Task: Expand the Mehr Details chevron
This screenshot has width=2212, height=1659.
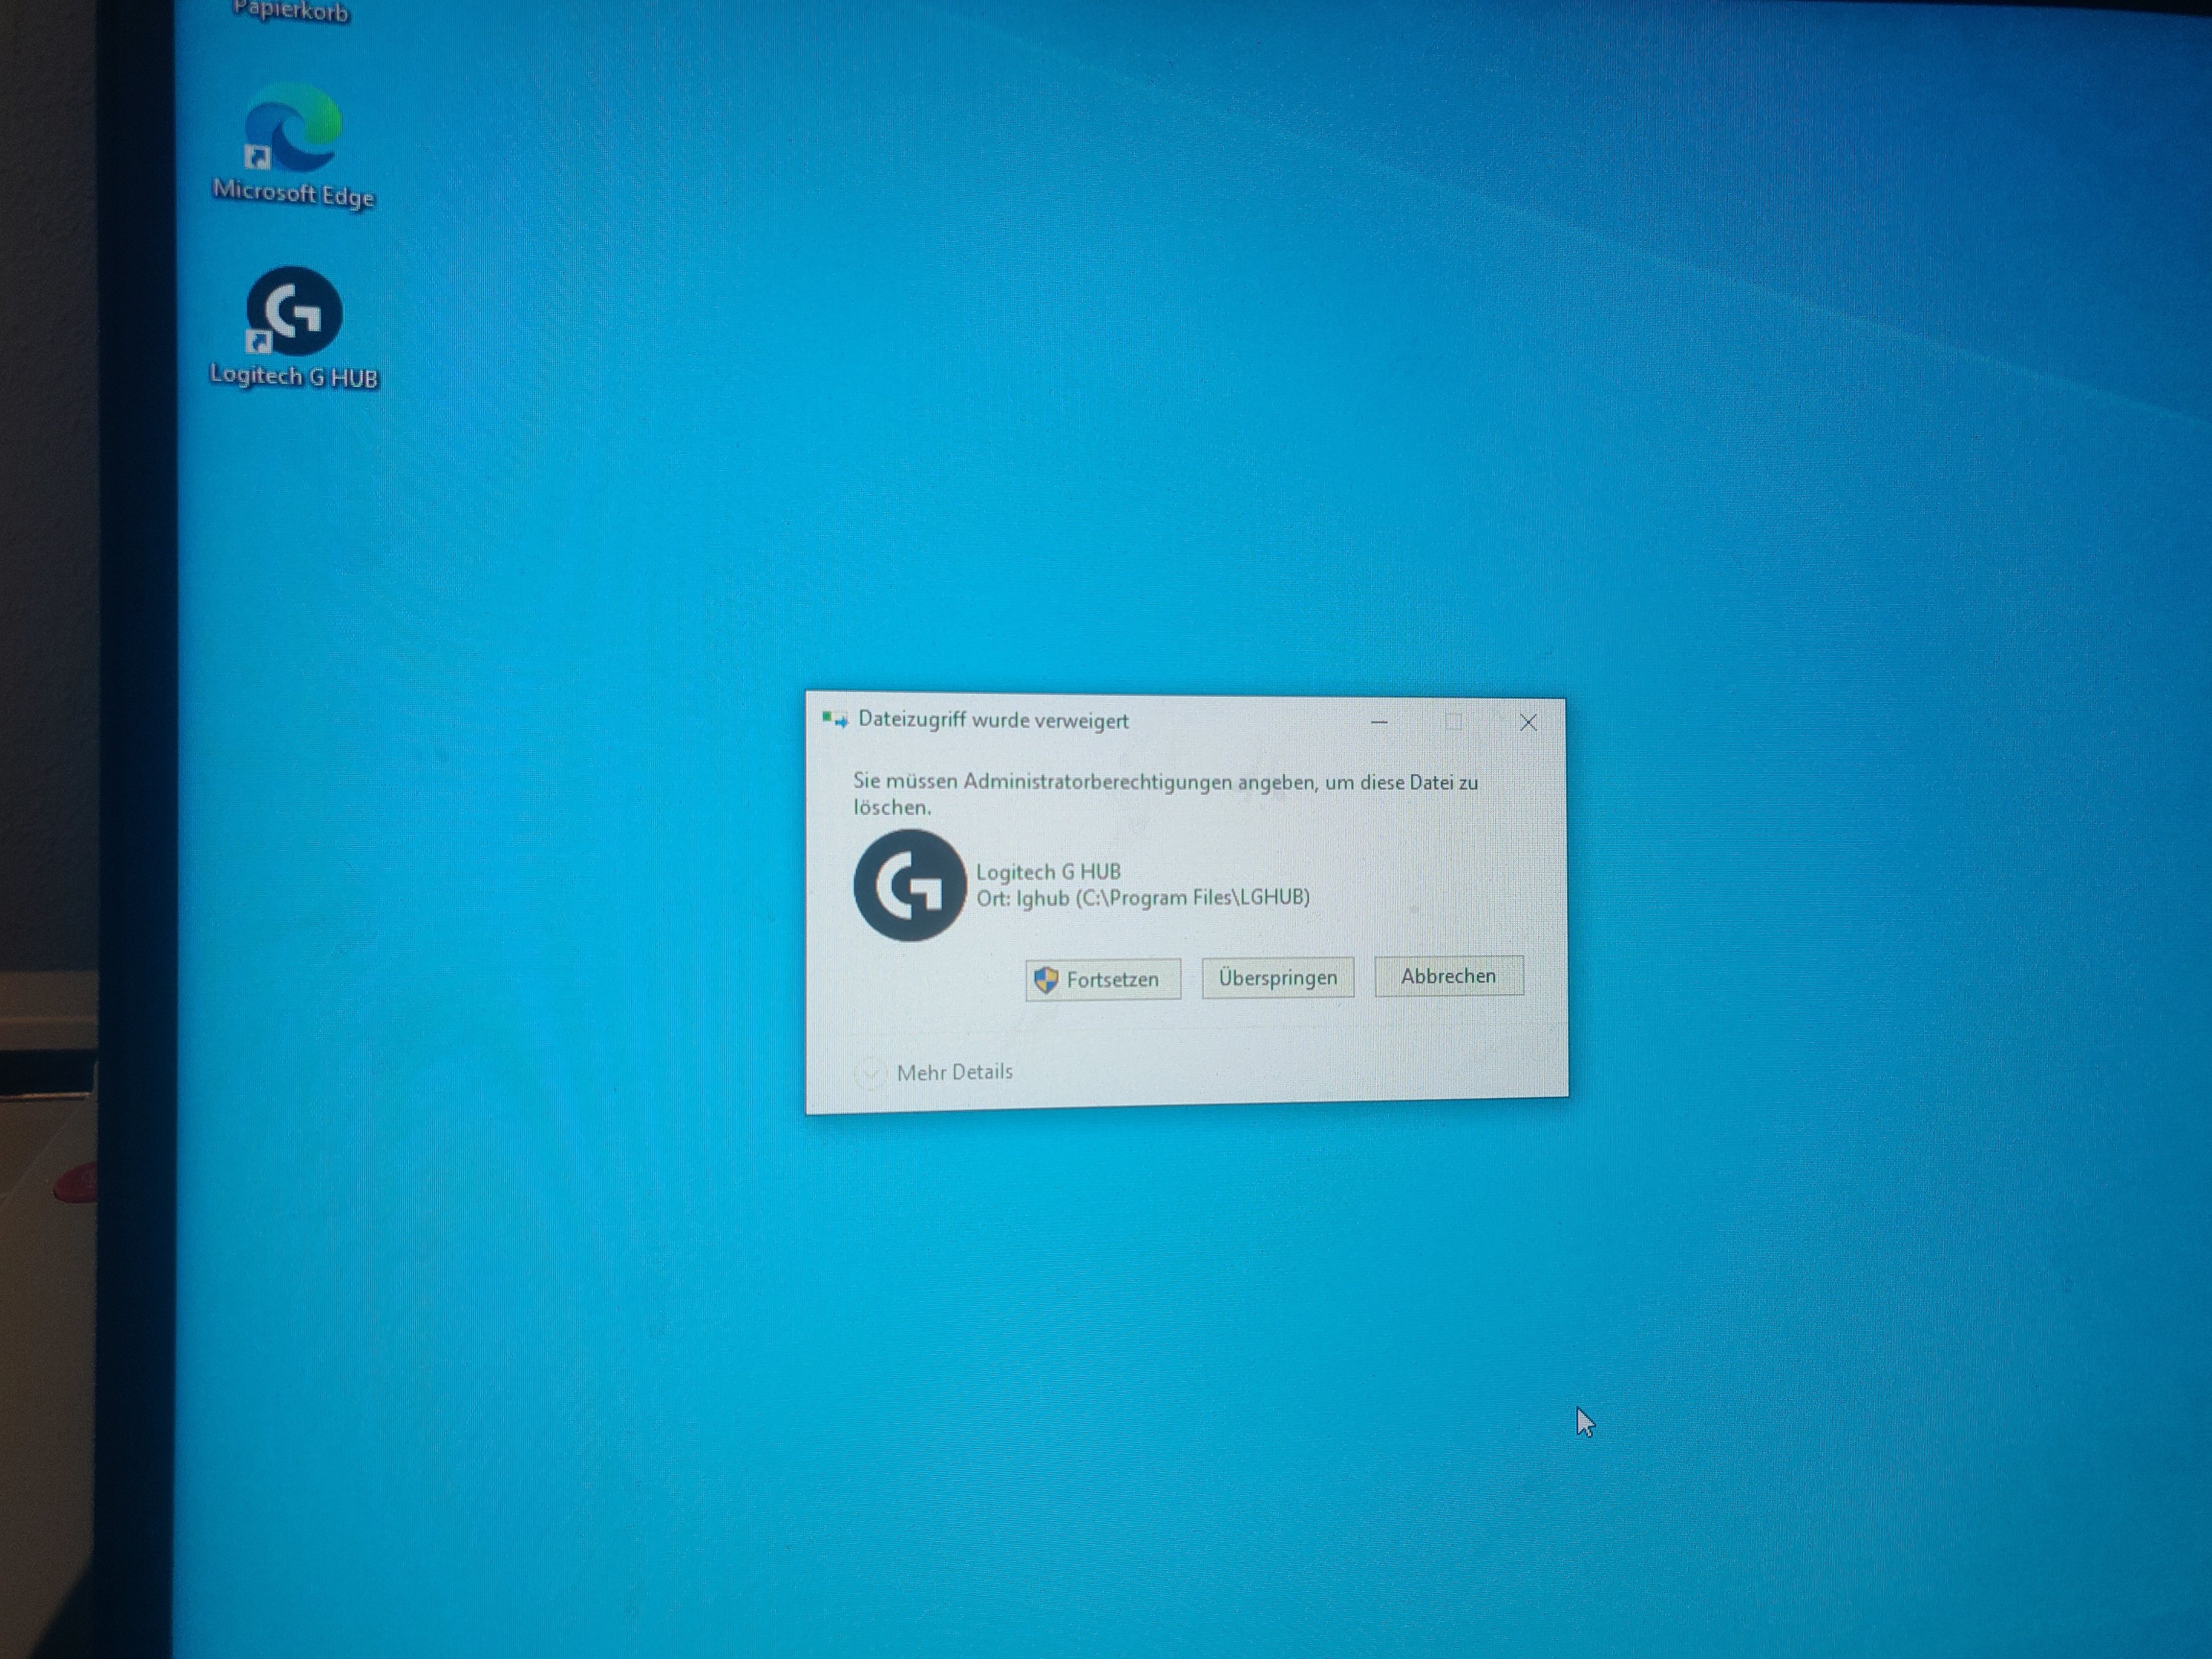Action: click(x=870, y=1073)
